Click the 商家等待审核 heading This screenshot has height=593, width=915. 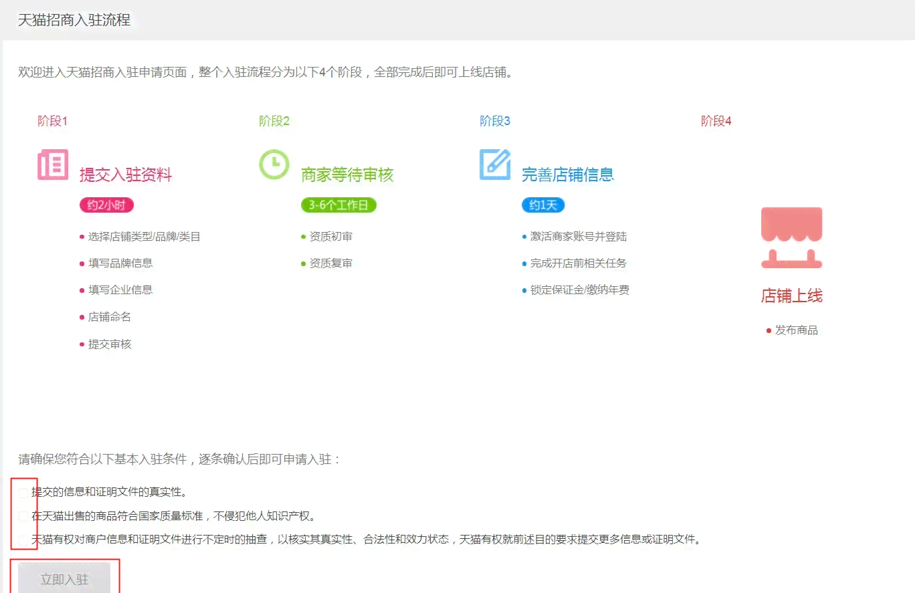tap(347, 175)
